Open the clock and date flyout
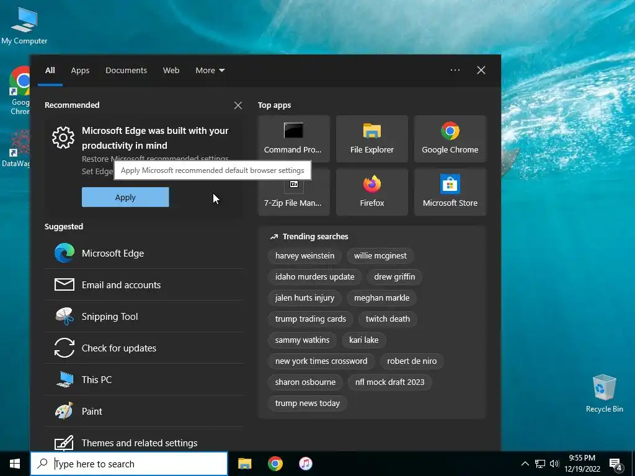The height and width of the screenshot is (476, 635). pyautogui.click(x=582, y=464)
